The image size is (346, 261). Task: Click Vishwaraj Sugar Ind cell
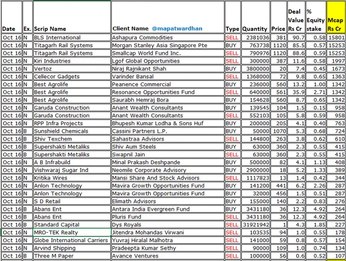click(72, 170)
